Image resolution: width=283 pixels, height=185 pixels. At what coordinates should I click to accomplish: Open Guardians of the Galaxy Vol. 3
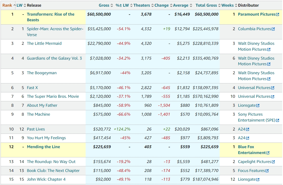pyautogui.click(x=54, y=58)
